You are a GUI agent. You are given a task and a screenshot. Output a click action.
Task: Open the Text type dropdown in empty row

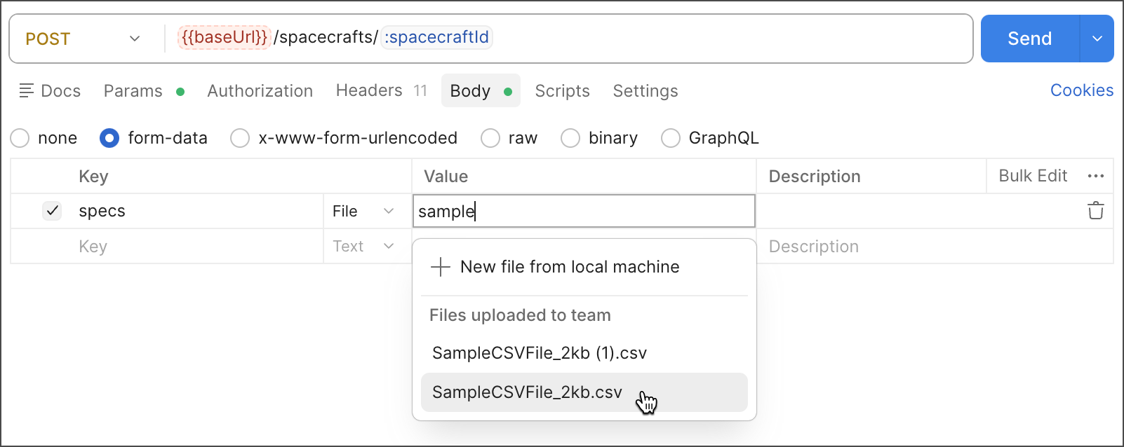click(363, 247)
